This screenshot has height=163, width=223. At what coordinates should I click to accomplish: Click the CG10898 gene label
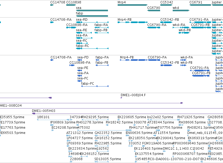pos(74,2)
